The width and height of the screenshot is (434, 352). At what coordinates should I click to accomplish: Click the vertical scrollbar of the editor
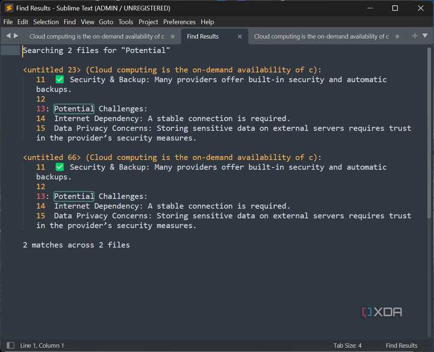pos(429,133)
